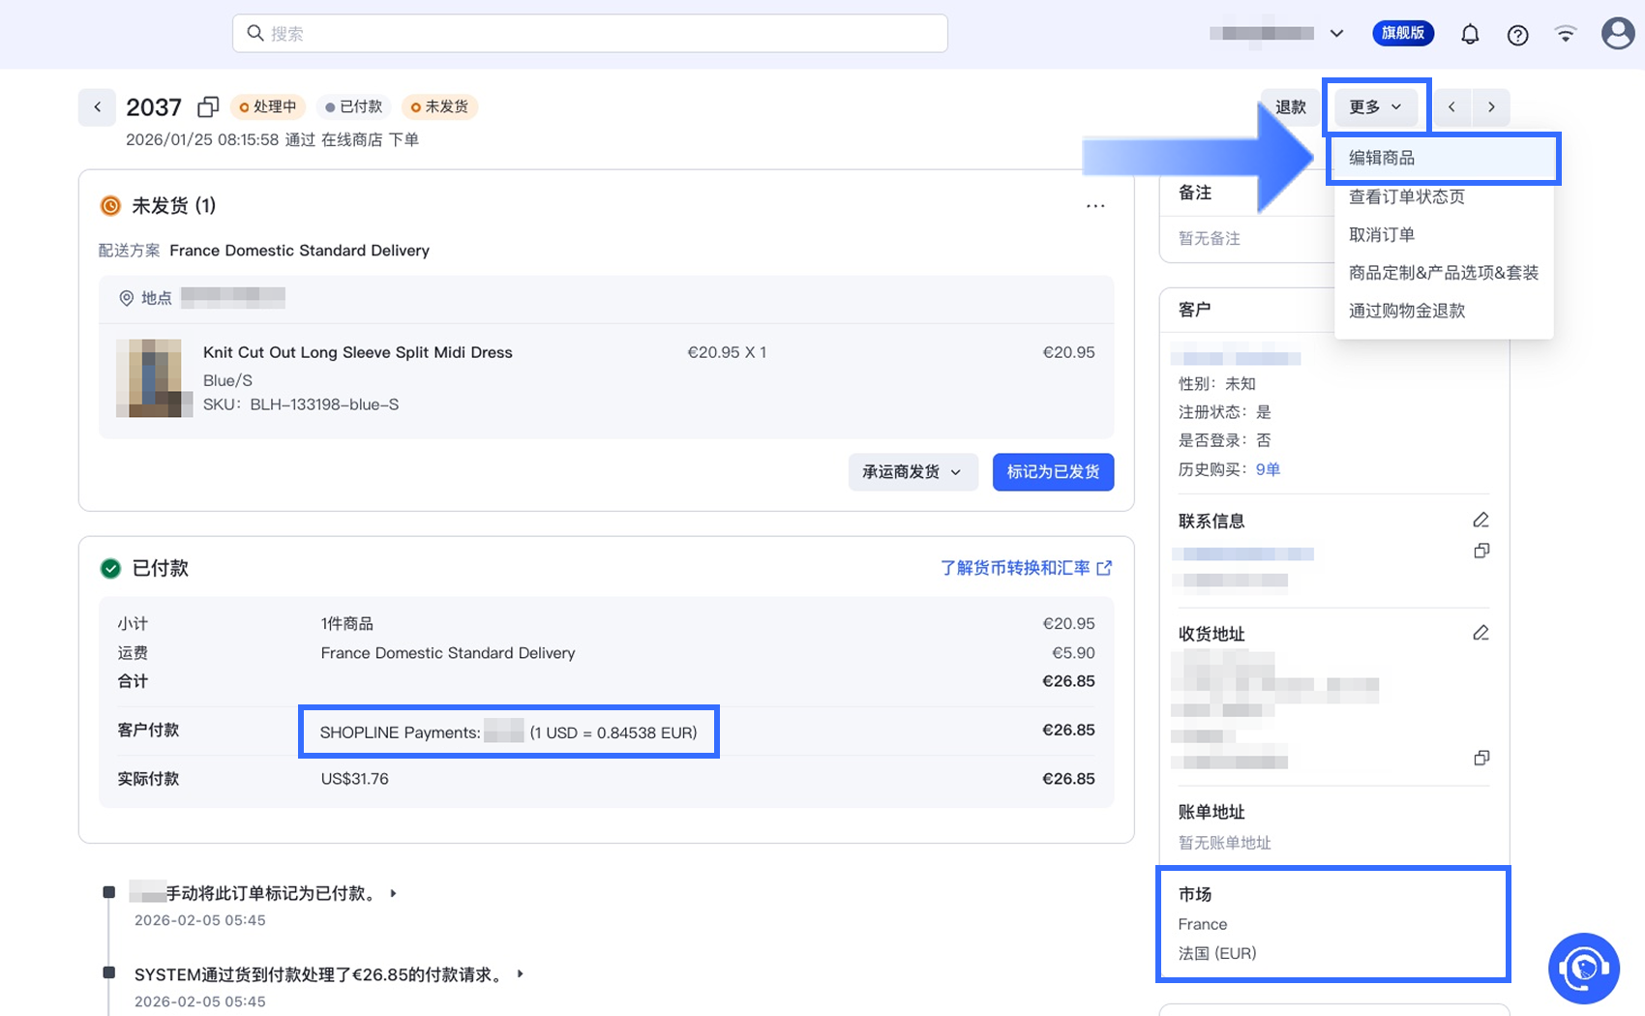Copy shipping address icon
Image resolution: width=1645 pixels, height=1016 pixels.
(x=1480, y=758)
